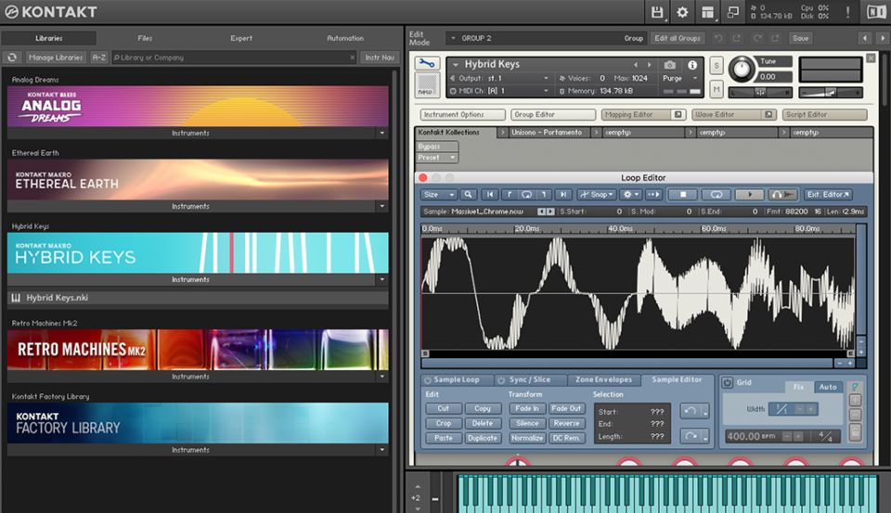The width and height of the screenshot is (891, 513).
Task: Toggle the Sample Loop power button
Action: [427, 379]
